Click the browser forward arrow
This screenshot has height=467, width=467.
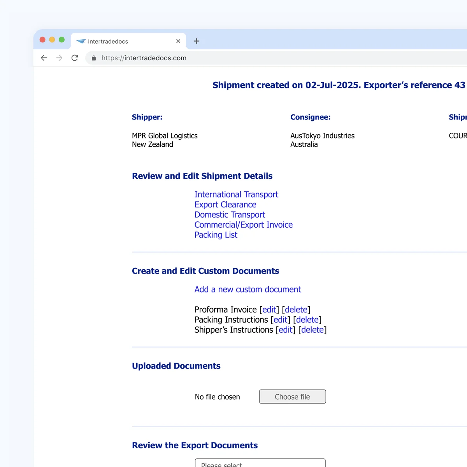(59, 58)
